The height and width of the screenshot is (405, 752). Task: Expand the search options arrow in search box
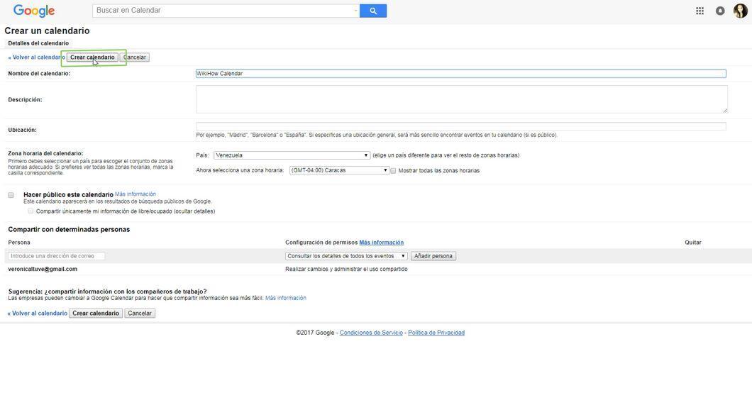pos(355,11)
